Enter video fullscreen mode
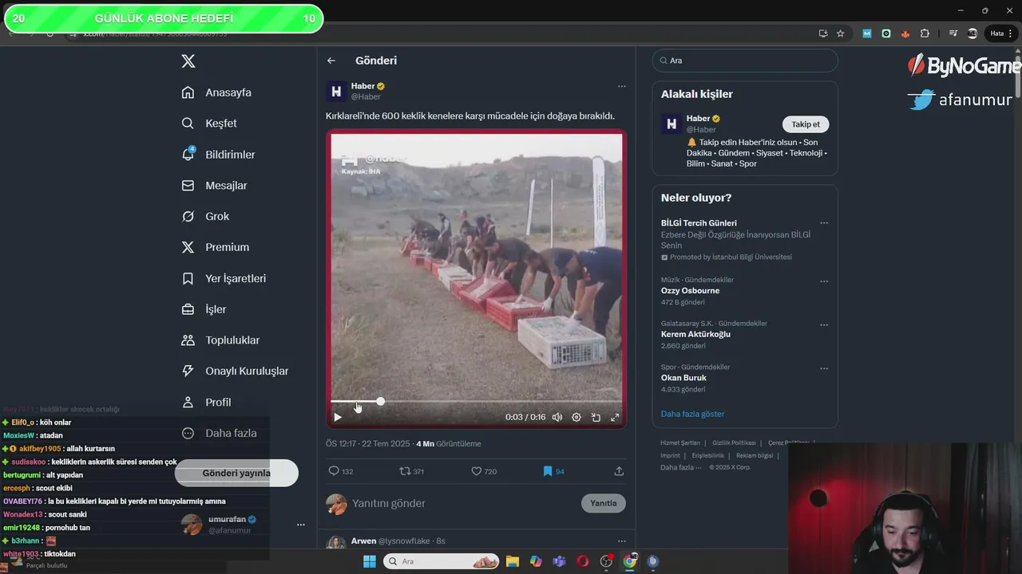 (x=615, y=417)
